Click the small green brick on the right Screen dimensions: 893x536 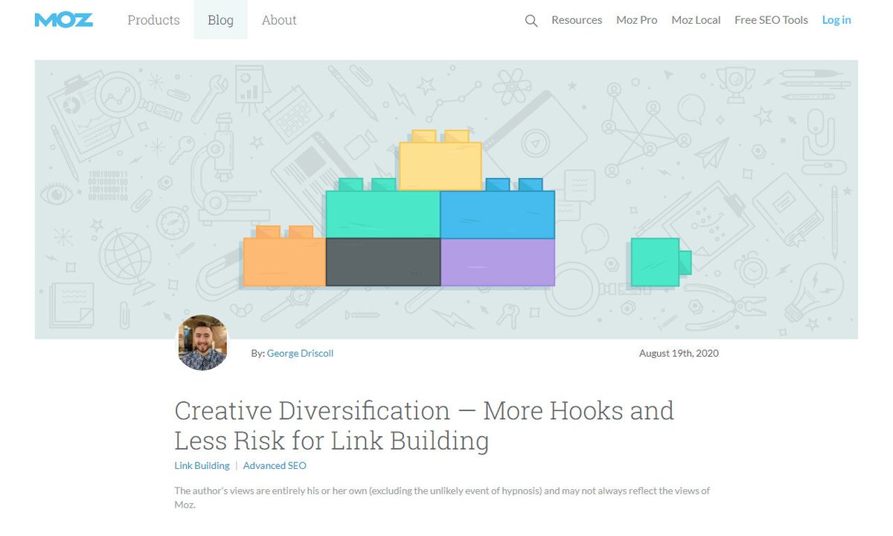click(653, 262)
